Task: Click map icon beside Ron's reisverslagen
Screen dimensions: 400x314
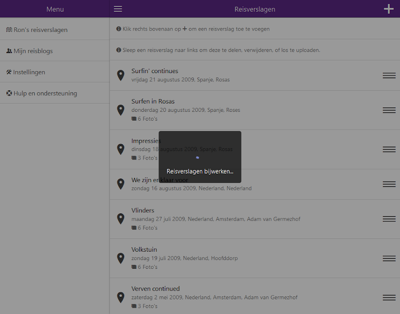Action: click(9, 29)
